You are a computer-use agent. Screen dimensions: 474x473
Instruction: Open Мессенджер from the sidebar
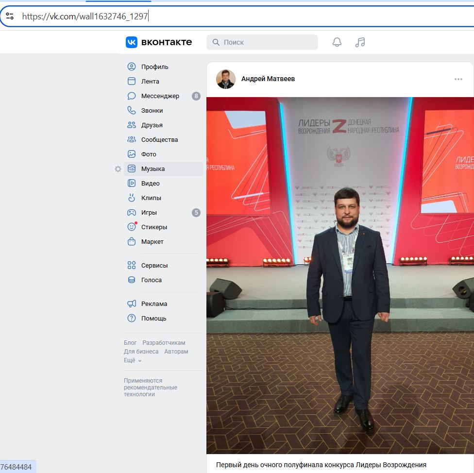[x=160, y=96]
